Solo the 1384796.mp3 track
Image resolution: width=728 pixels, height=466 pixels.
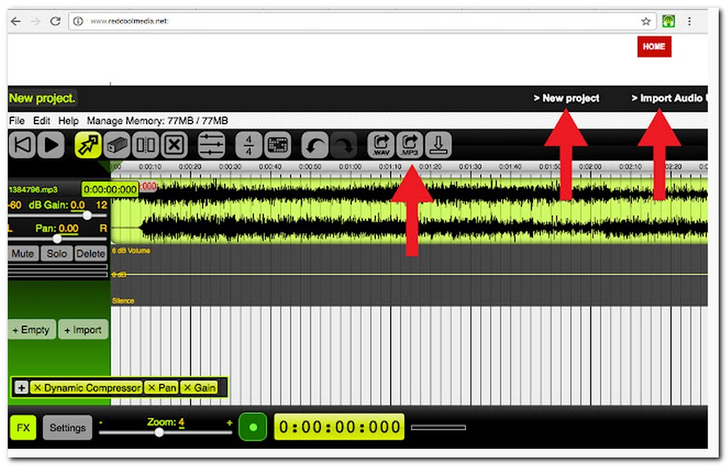click(57, 254)
